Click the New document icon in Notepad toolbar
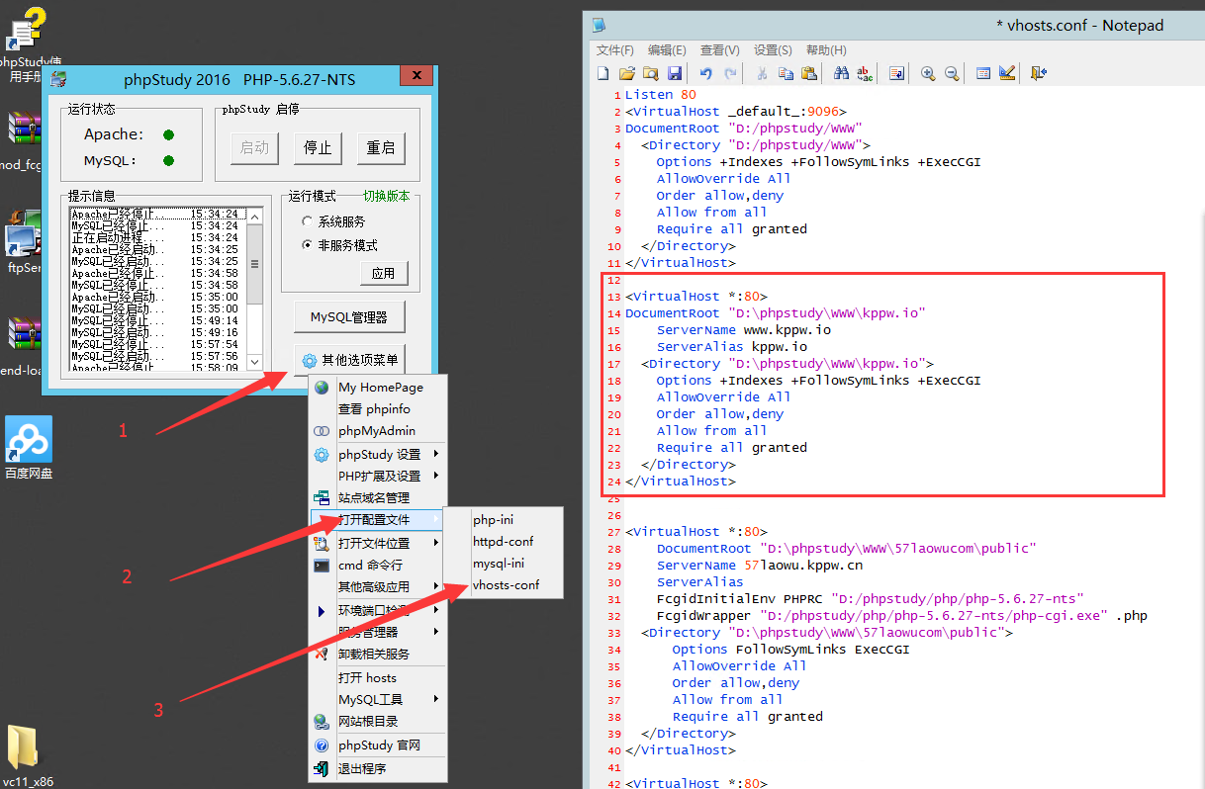This screenshot has height=789, width=1205. click(603, 73)
